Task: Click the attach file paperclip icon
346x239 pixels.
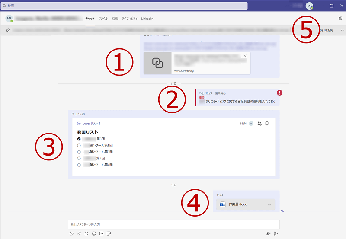Action: (x=79, y=233)
